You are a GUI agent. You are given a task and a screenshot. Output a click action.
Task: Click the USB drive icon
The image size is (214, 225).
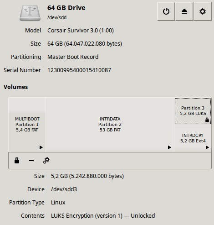(30, 13)
